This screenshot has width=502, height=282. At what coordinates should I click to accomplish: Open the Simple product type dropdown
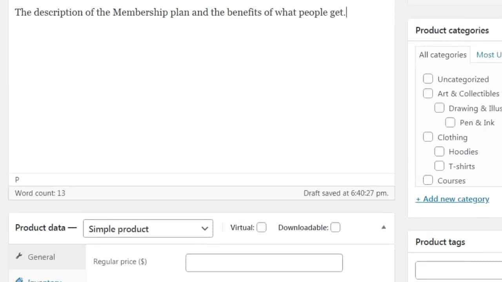coord(148,229)
